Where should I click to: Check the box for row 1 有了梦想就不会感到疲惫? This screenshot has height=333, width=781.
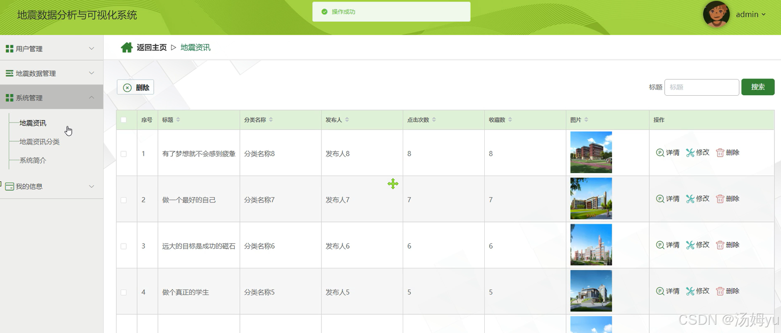123,154
